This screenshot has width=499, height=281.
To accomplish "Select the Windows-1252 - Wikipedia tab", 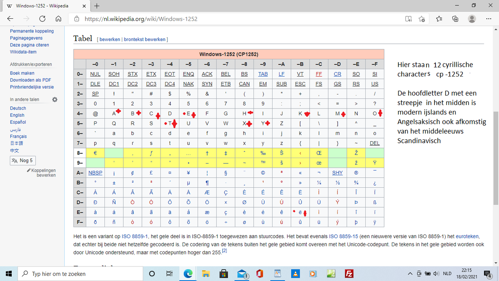I will [x=45, y=6].
